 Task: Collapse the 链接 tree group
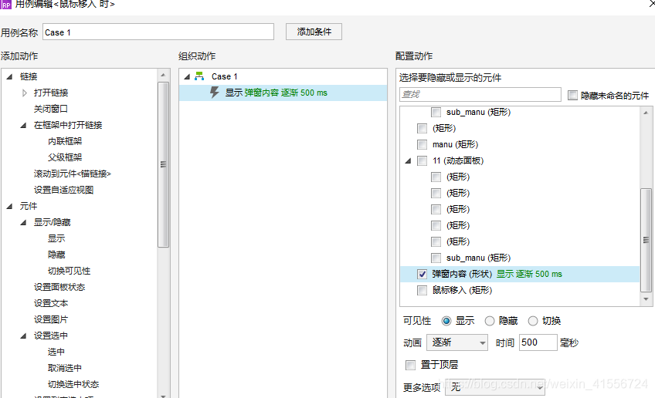click(x=9, y=76)
